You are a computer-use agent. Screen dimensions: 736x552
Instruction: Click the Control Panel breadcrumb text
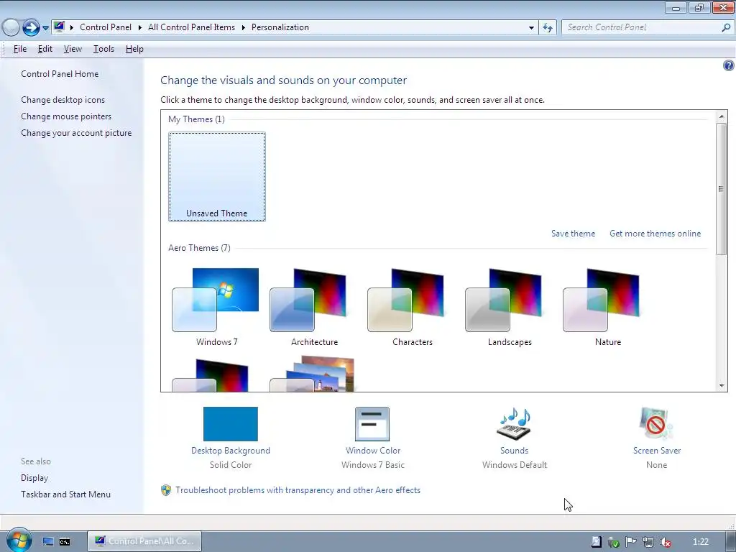click(106, 27)
